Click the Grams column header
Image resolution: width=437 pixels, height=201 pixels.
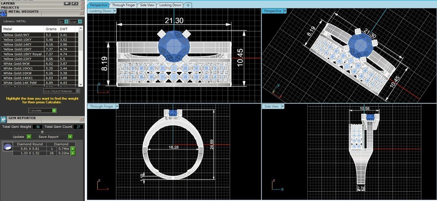point(51,29)
